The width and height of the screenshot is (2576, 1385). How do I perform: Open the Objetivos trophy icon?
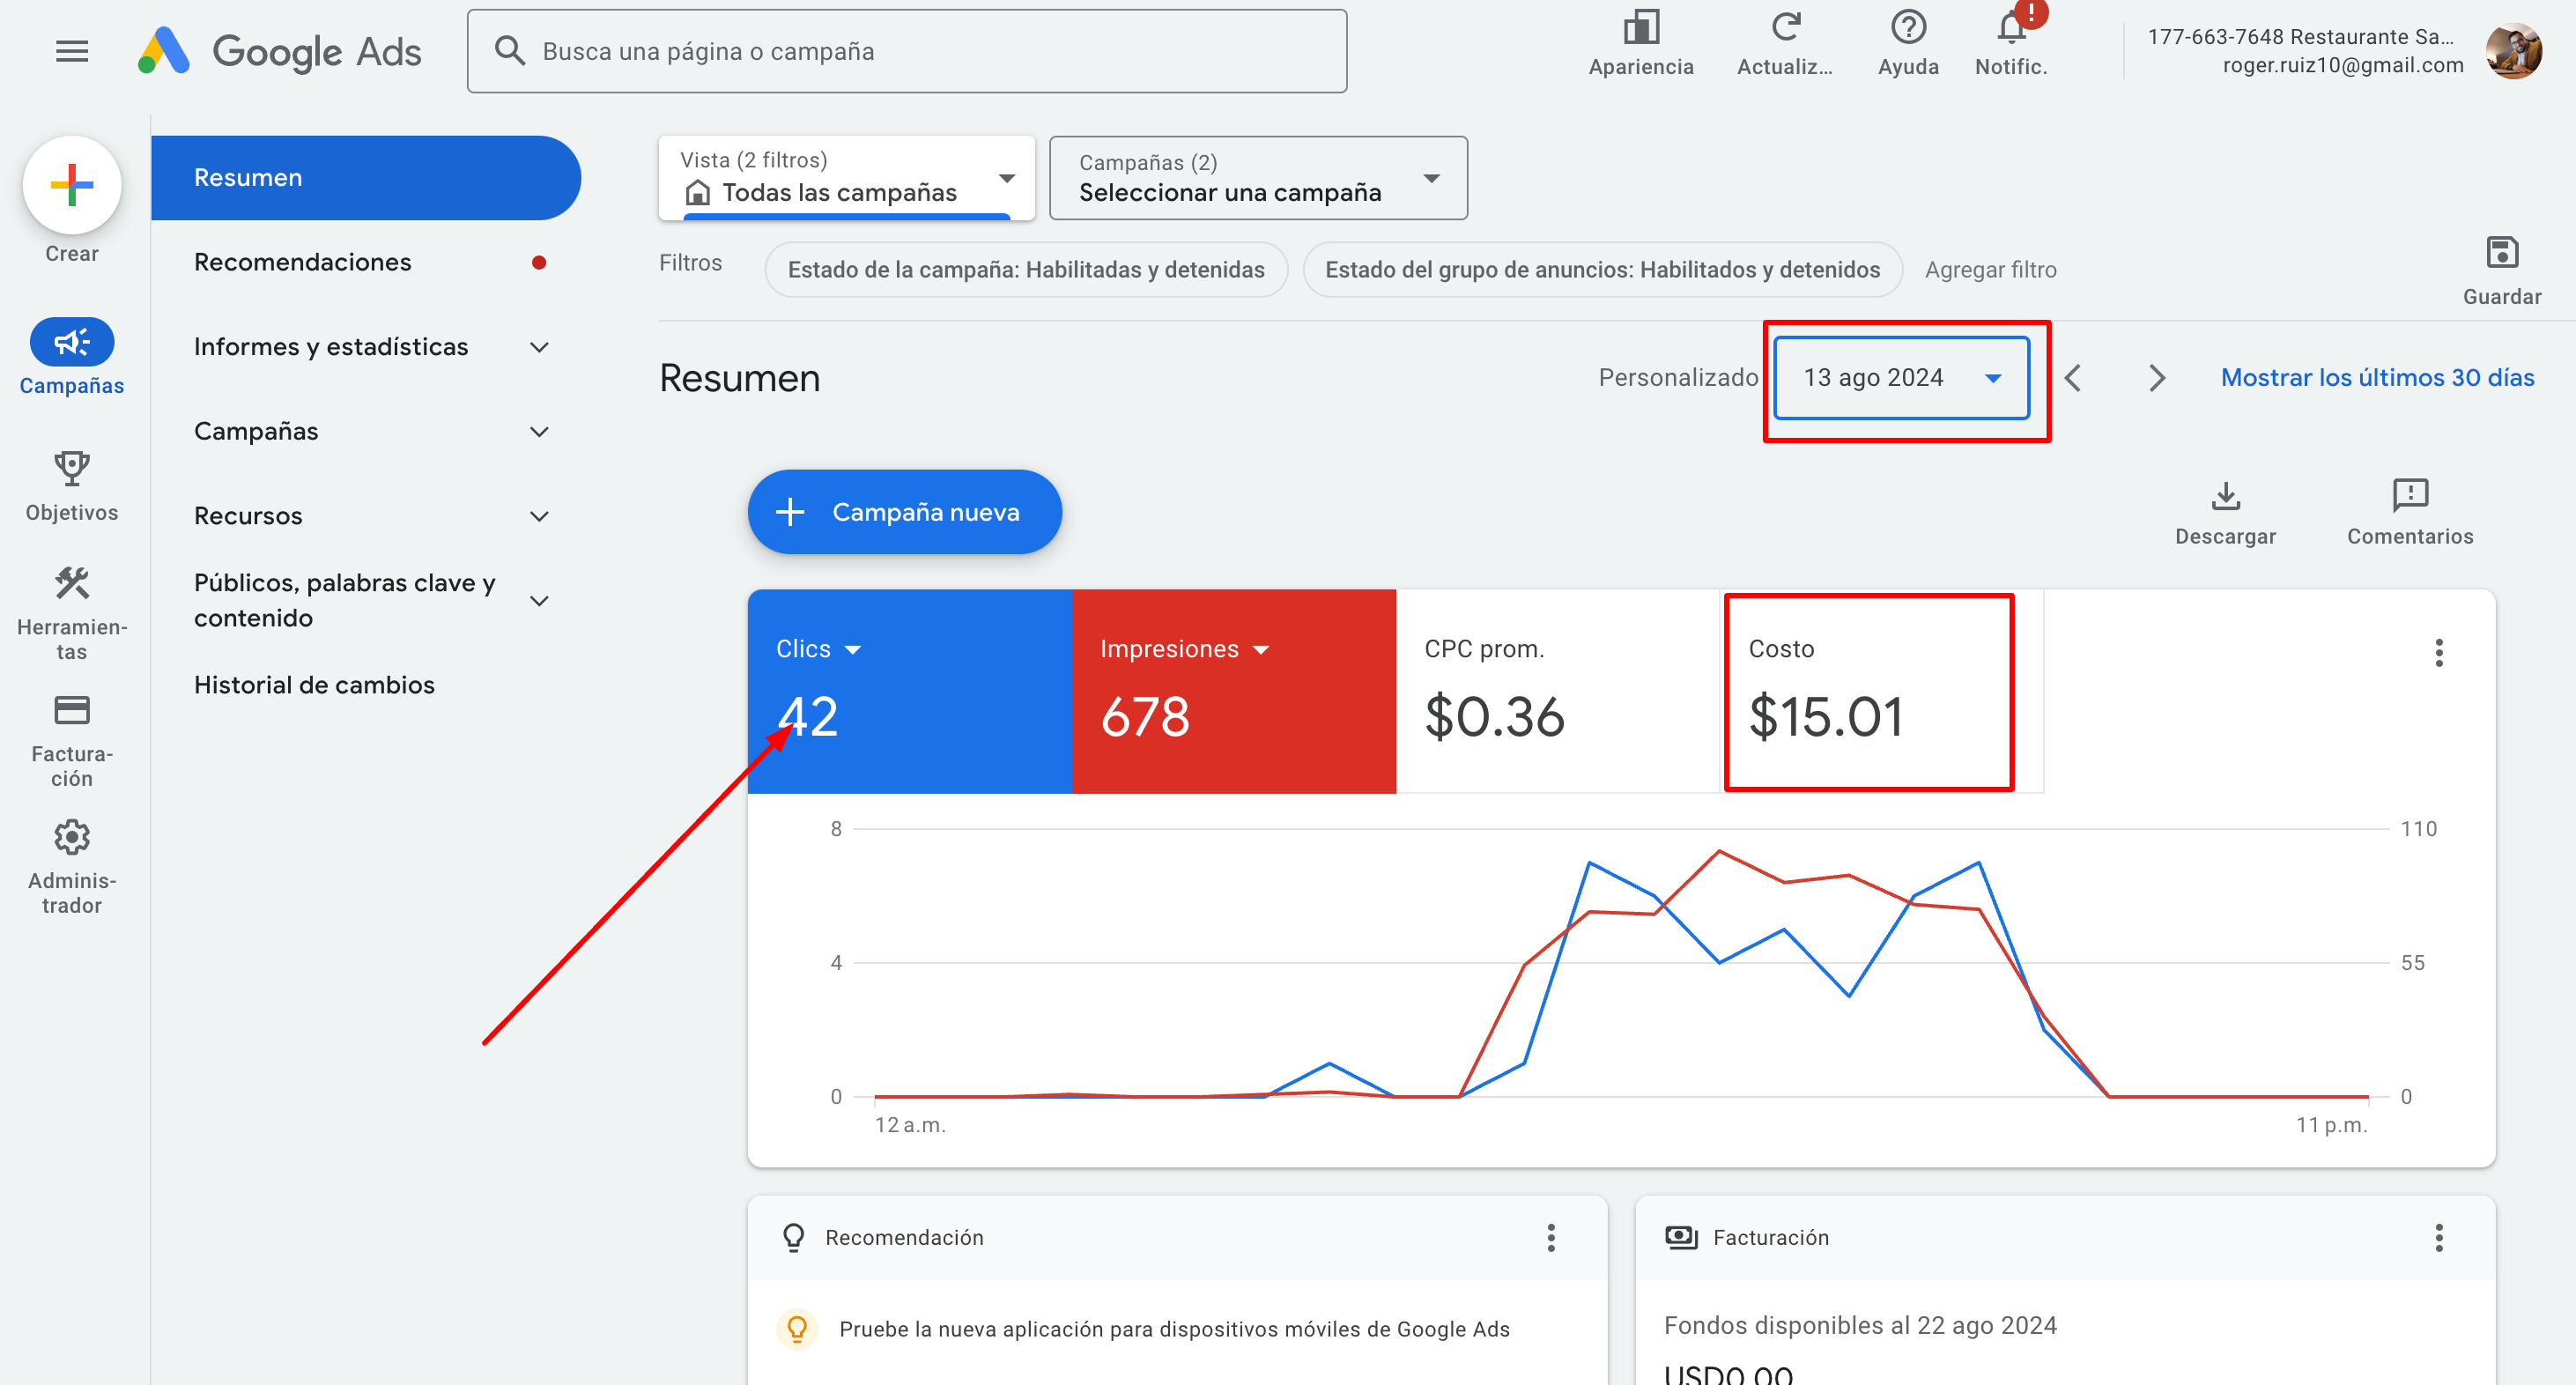pos(72,468)
